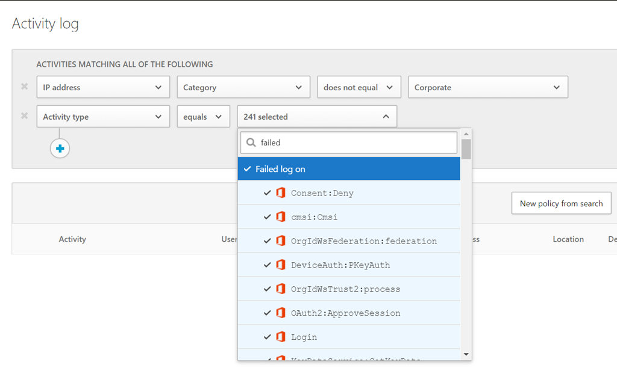Expand the Category dropdown
The height and width of the screenshot is (386, 617).
click(x=243, y=87)
